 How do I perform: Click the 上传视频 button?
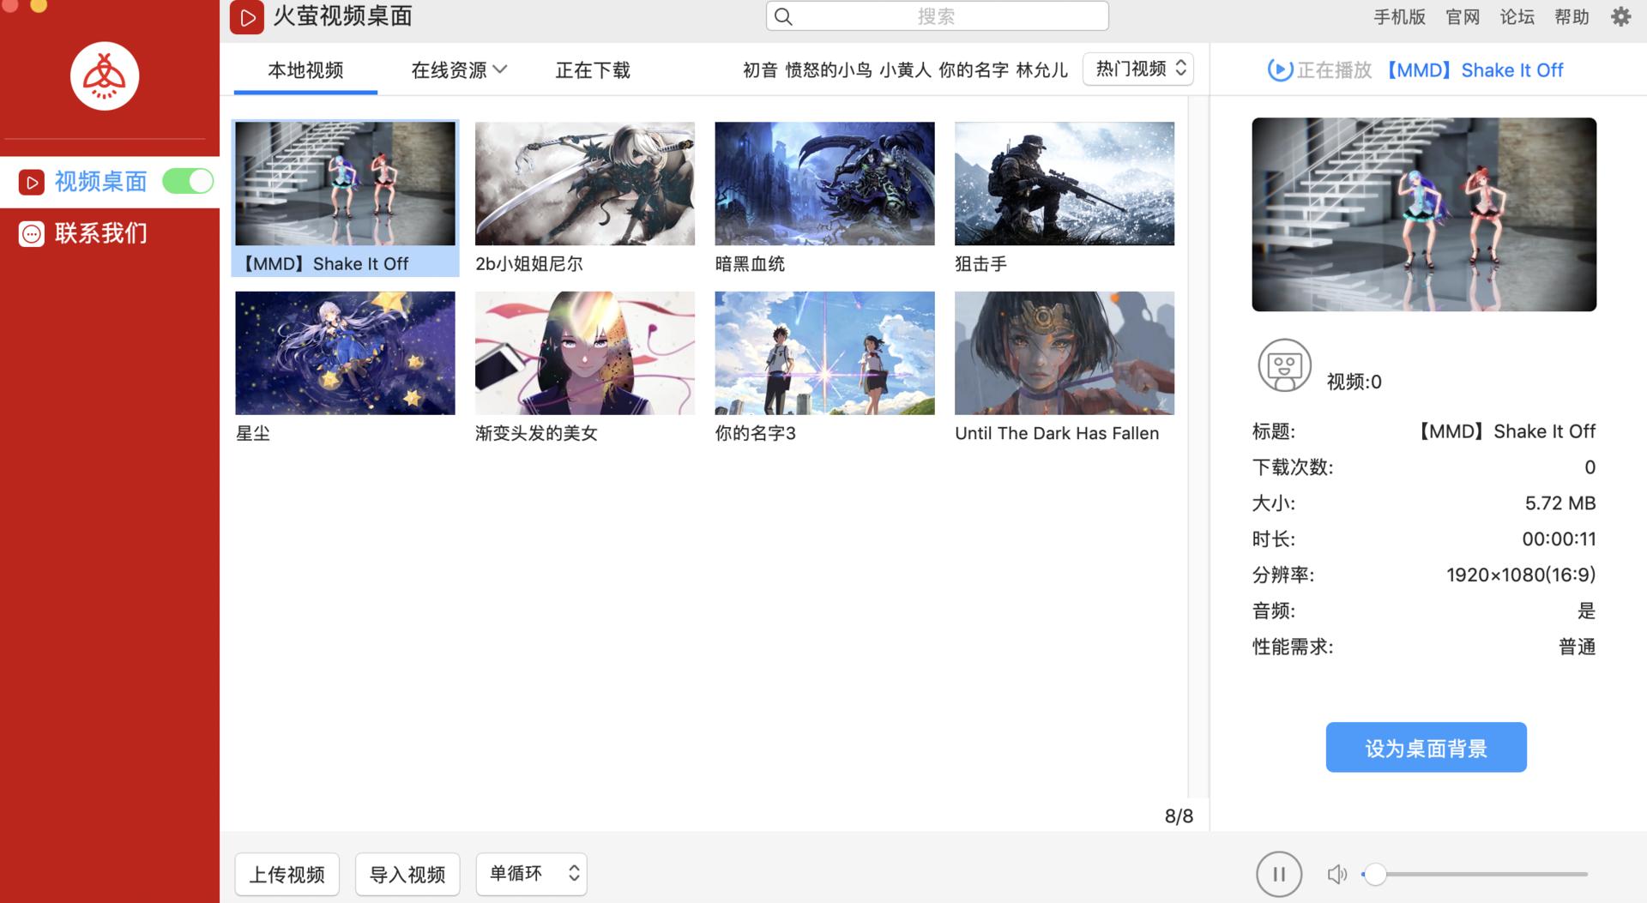click(x=287, y=874)
